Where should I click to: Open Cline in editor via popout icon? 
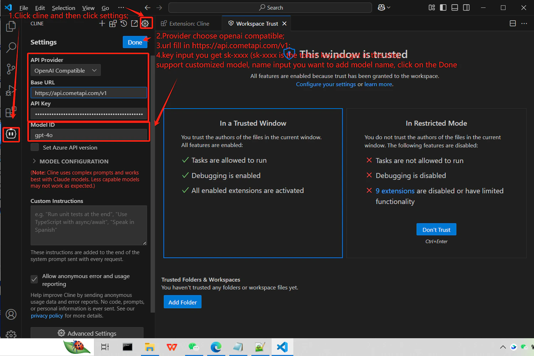(x=134, y=23)
